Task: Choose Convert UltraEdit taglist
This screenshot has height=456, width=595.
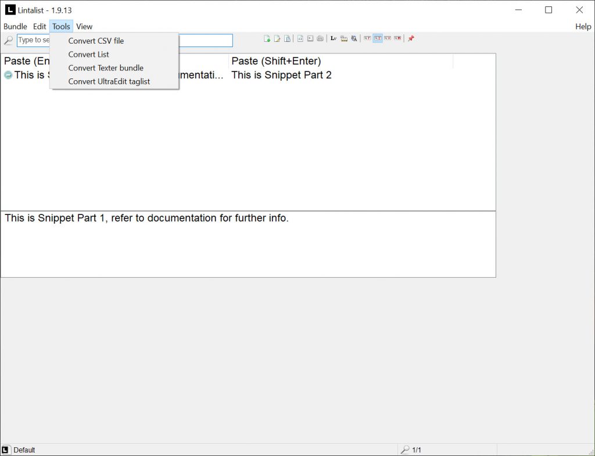Action: (114, 81)
